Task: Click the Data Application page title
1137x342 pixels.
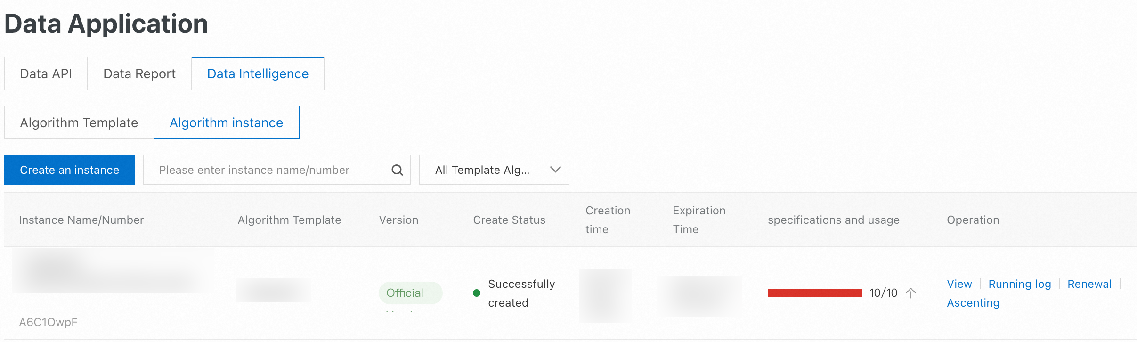Action: coord(106,24)
